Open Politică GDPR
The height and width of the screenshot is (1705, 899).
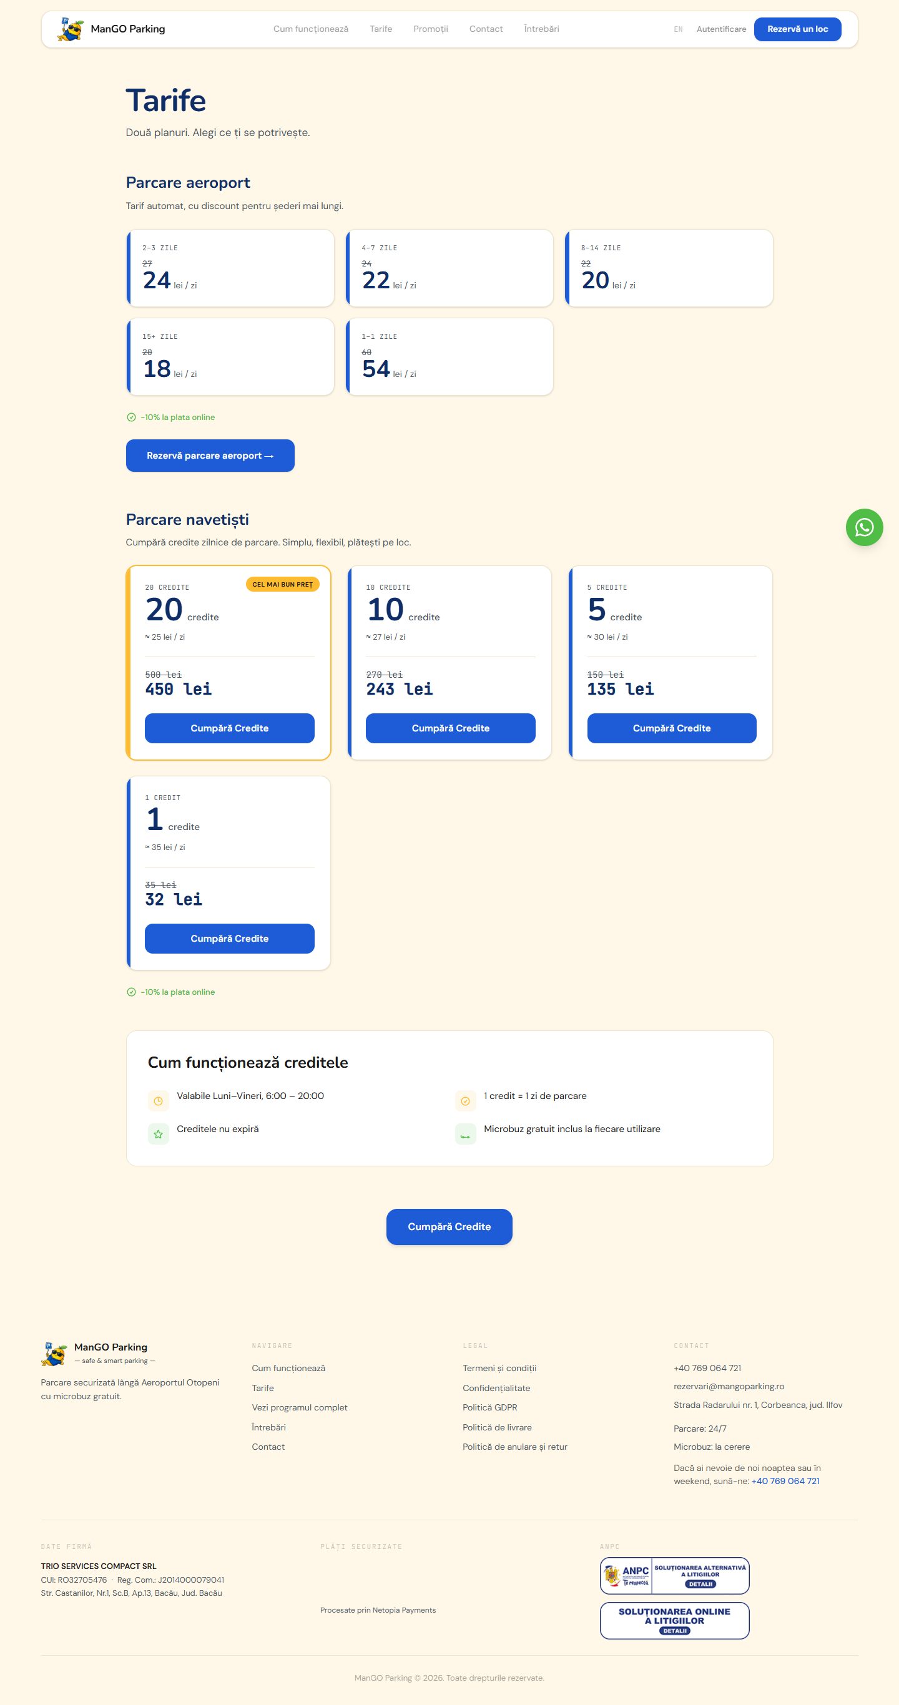(490, 1407)
